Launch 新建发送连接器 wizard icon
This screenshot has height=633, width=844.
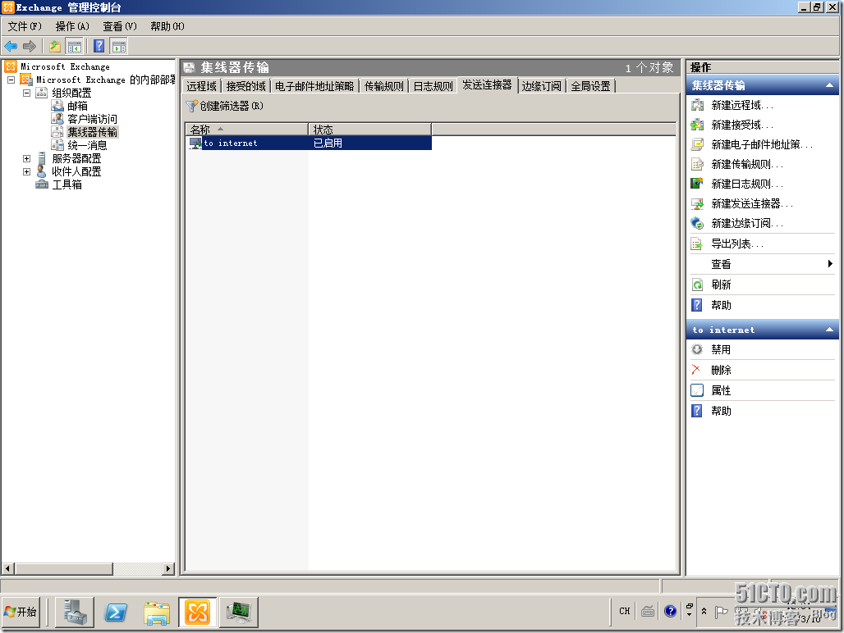(x=698, y=203)
